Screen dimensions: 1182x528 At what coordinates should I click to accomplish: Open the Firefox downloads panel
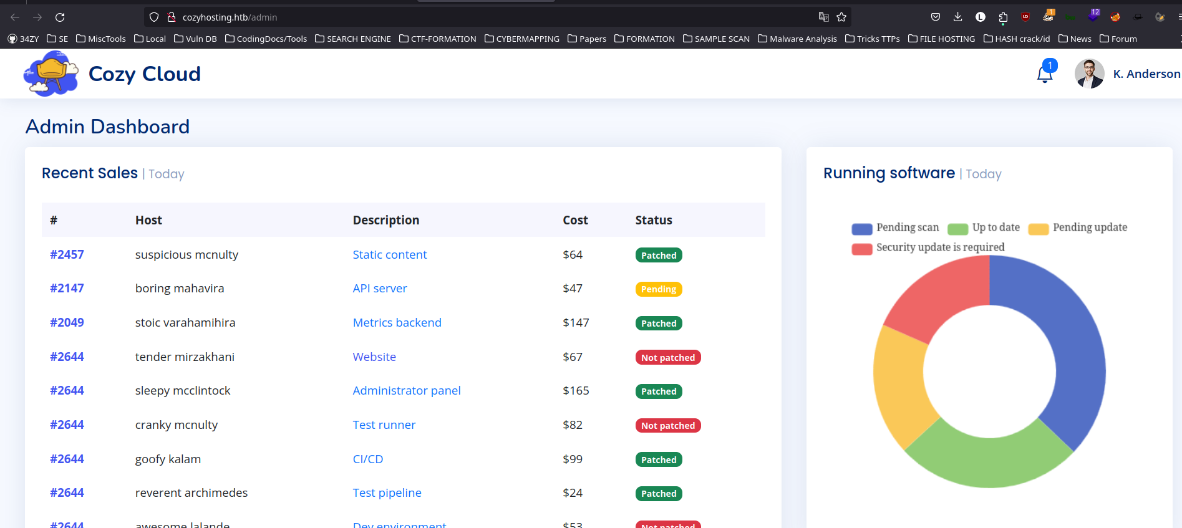coord(958,17)
